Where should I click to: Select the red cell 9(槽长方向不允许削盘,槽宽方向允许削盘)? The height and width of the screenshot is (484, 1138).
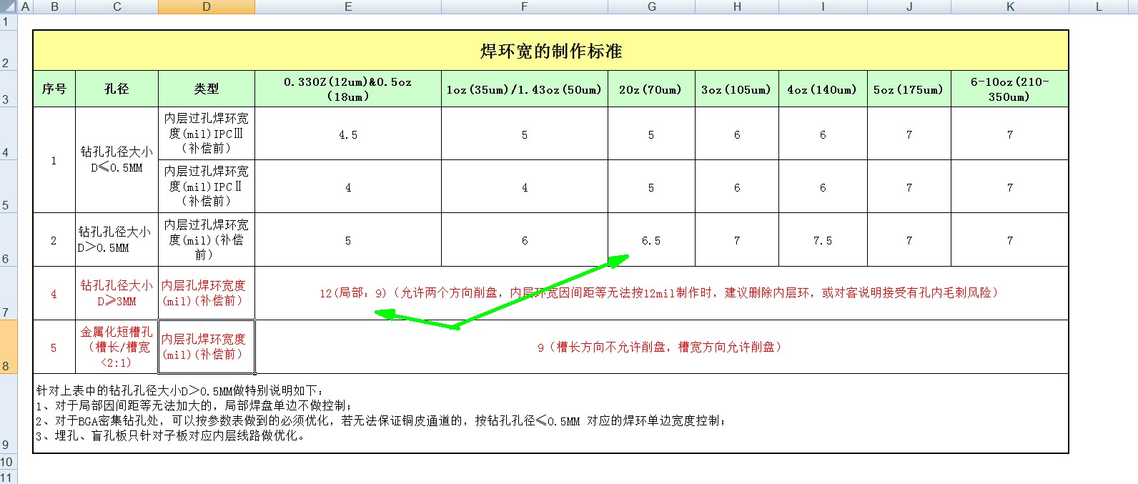[661, 347]
